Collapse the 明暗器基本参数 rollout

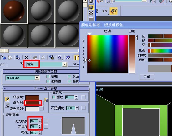tap(5, 72)
